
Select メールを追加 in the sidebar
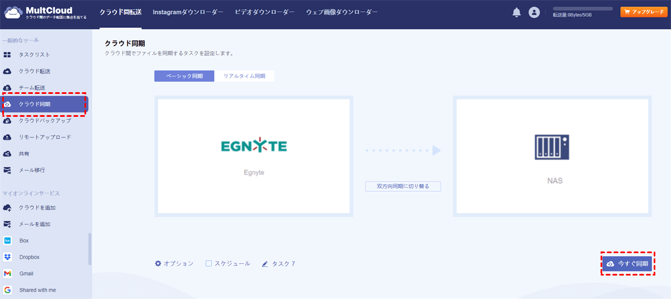pyautogui.click(x=35, y=224)
